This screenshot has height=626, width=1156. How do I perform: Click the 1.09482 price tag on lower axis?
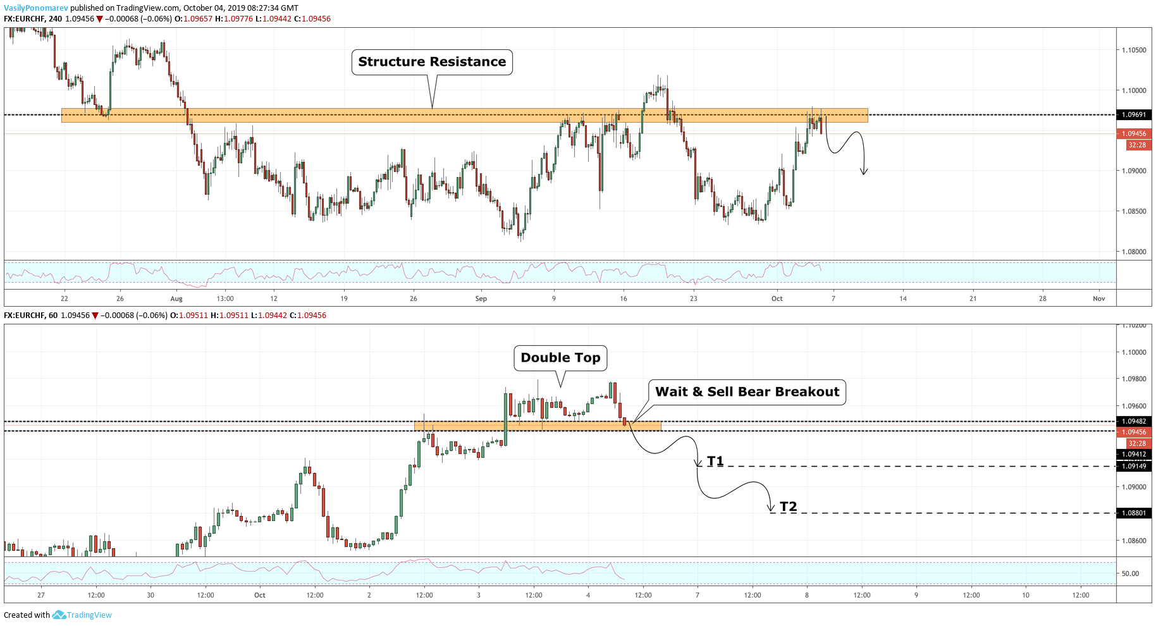[x=1134, y=421]
